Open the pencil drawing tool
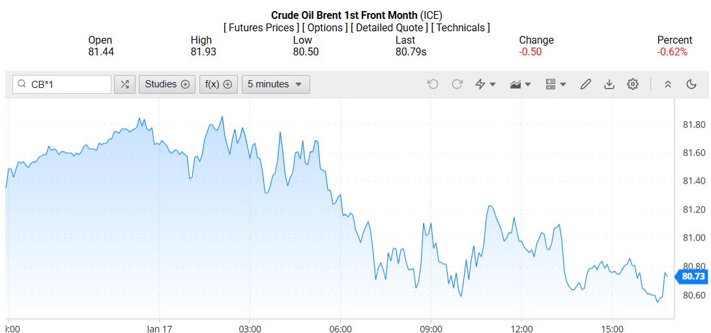The height and width of the screenshot is (333, 711). (x=585, y=84)
